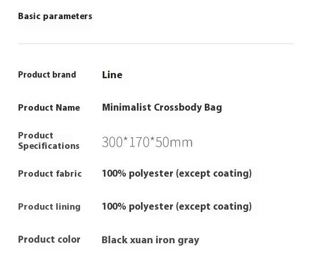The height and width of the screenshot is (256, 318).
Task: Click "(except coating)" in the lining row
Action: coord(214,207)
